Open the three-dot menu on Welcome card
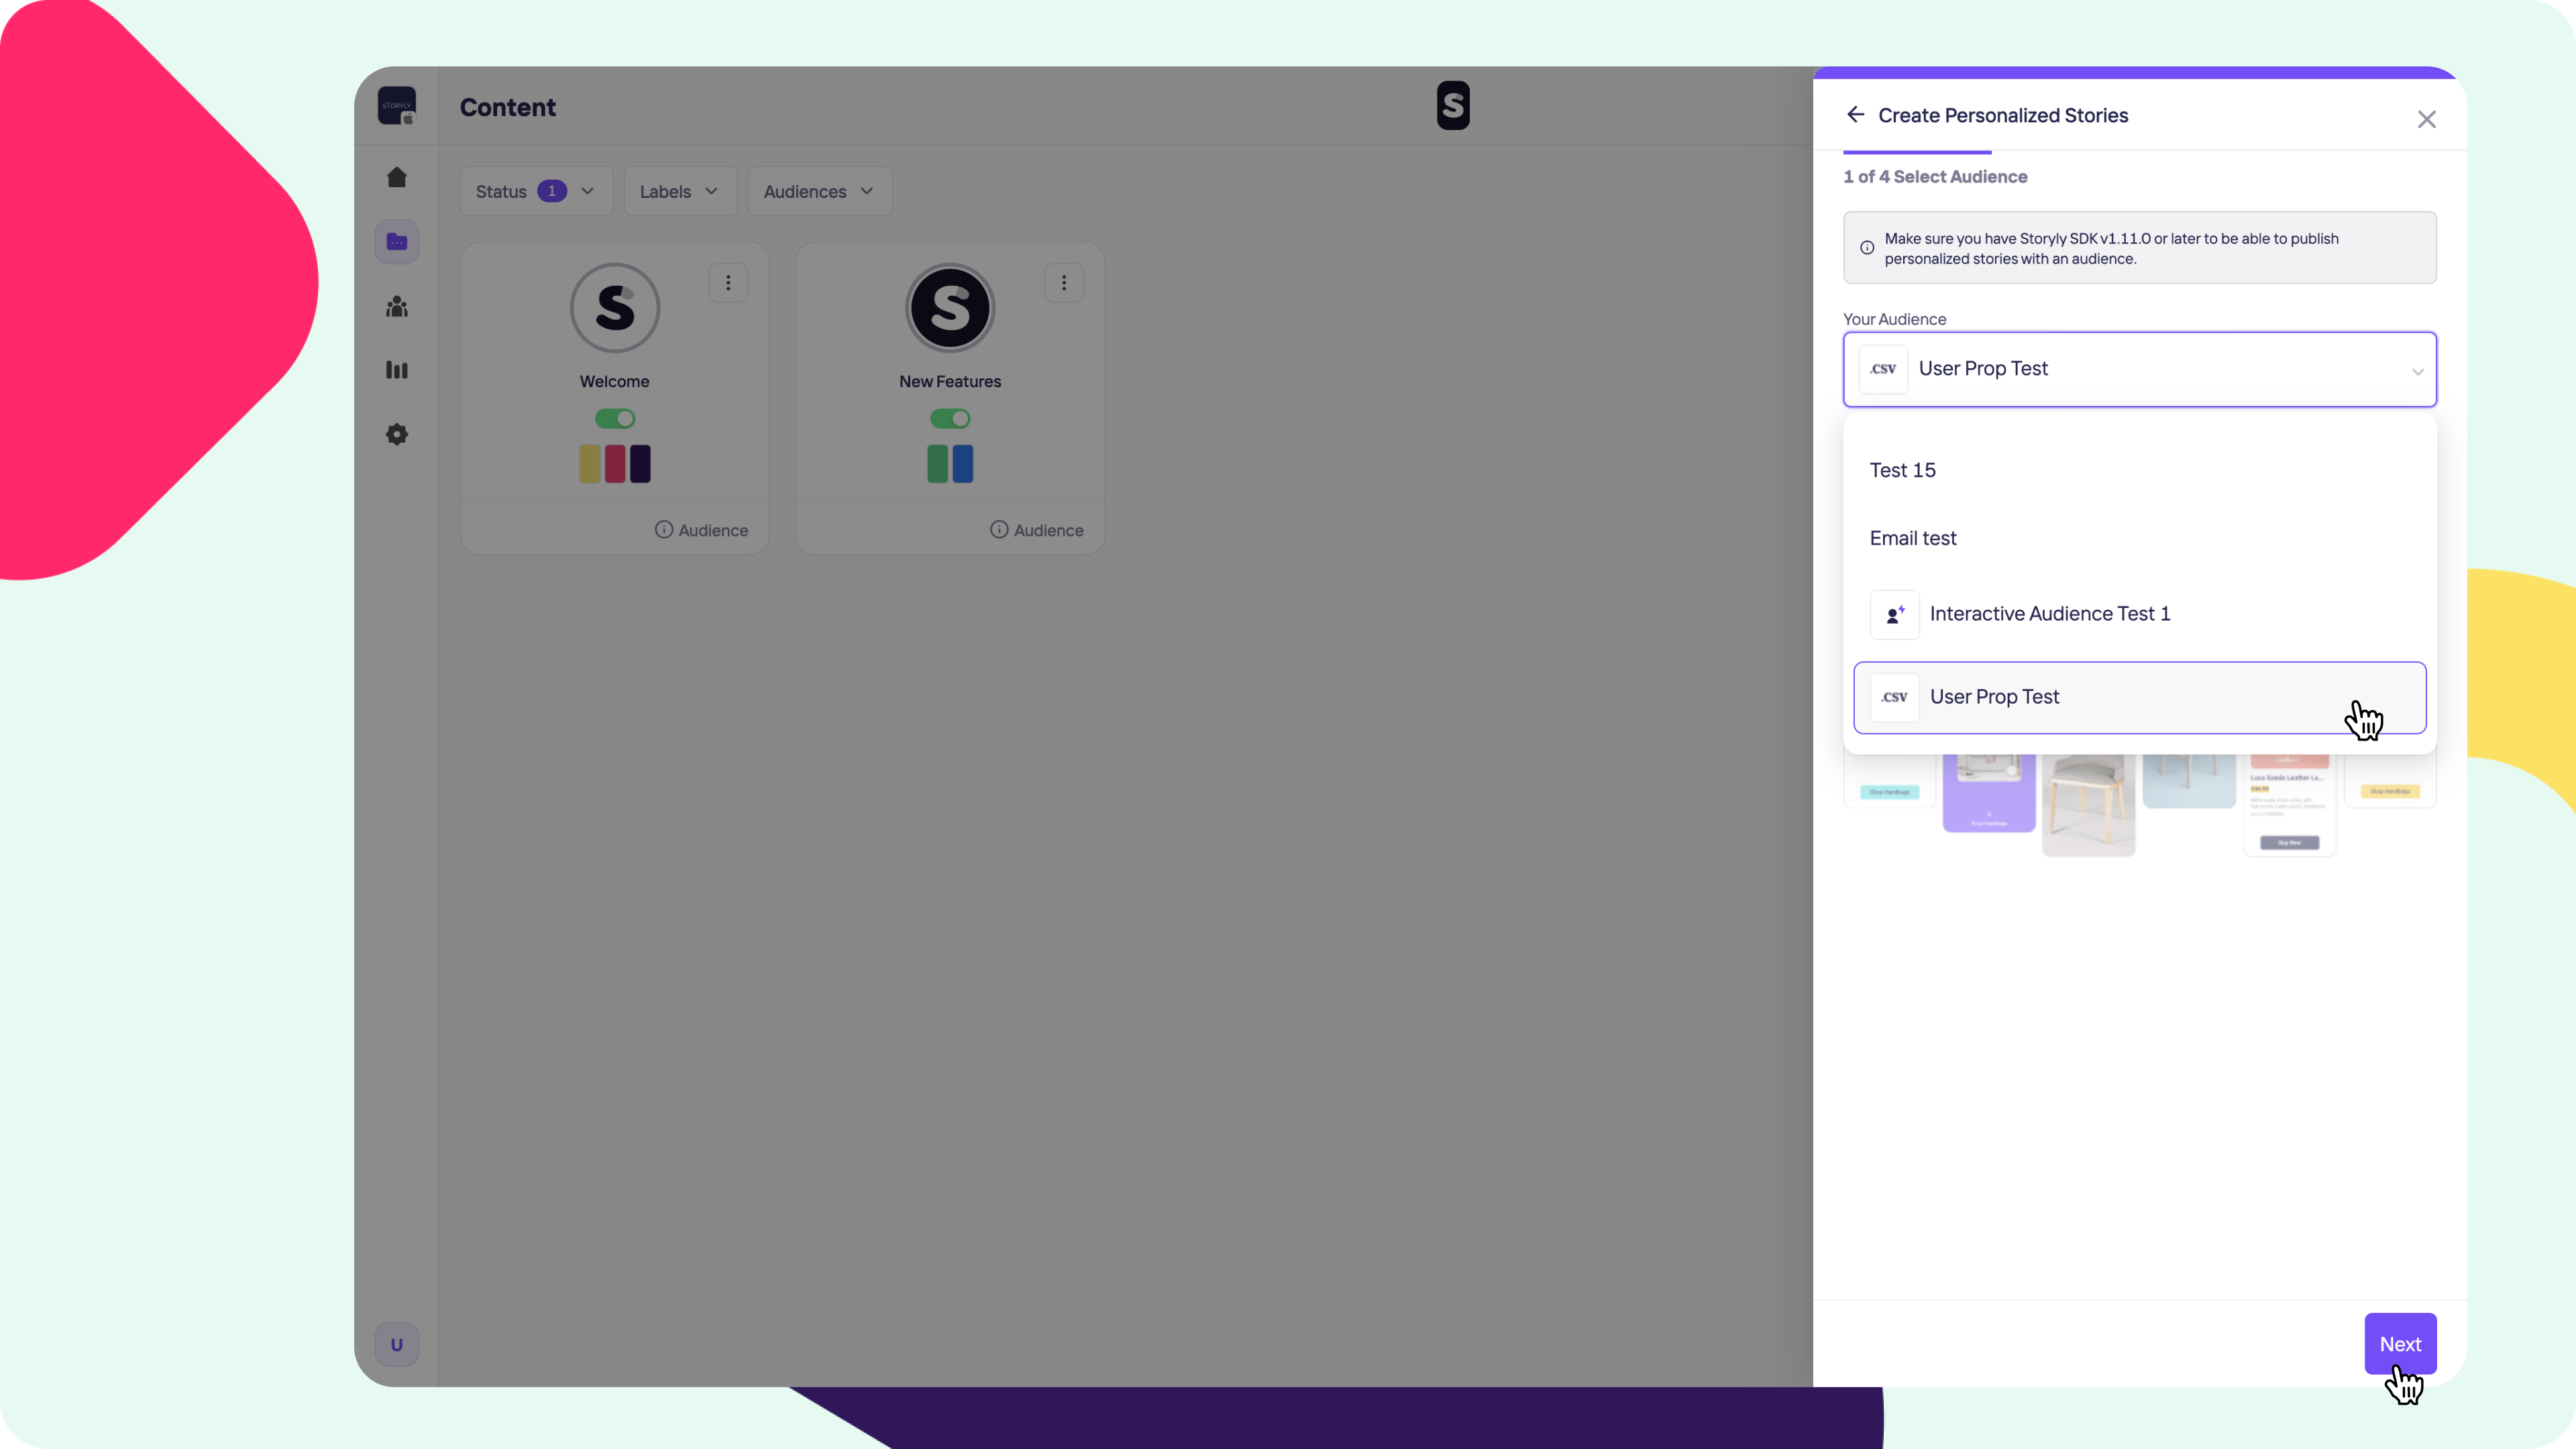Viewport: 2576px width, 1449px height. pos(728,283)
